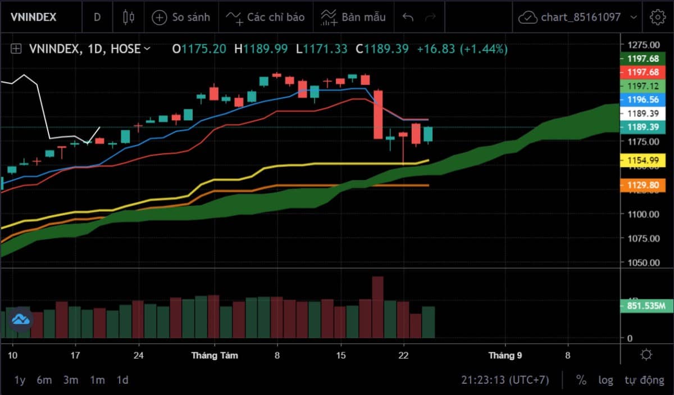Viewport: 674px width, 395px height.
Task: Click the Các chỉ báo button label
Action: (276, 17)
